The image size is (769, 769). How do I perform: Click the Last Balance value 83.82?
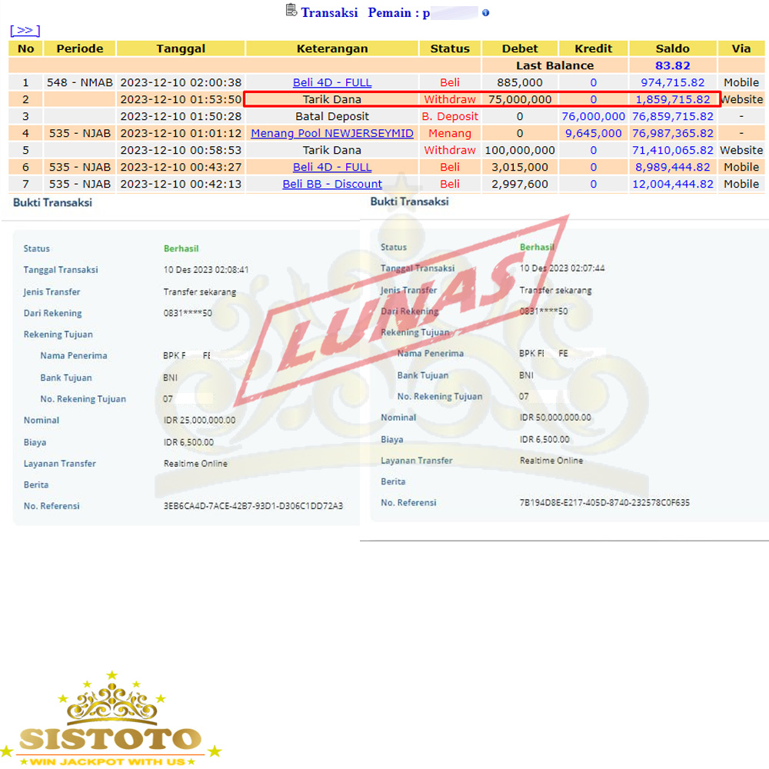672,65
